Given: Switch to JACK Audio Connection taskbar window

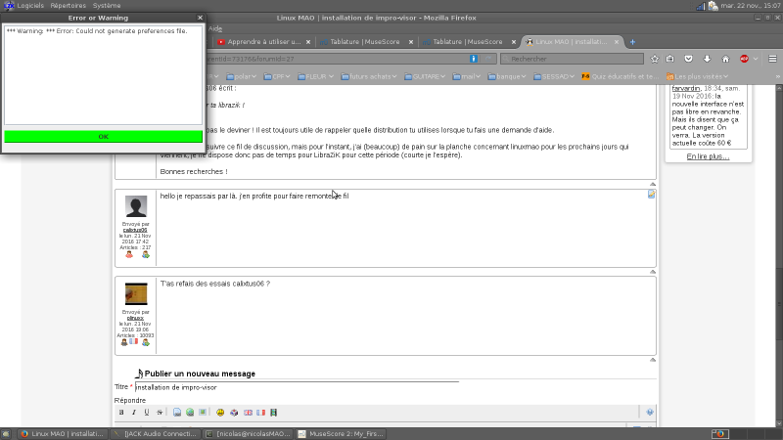Looking at the screenshot, I should [x=156, y=434].
